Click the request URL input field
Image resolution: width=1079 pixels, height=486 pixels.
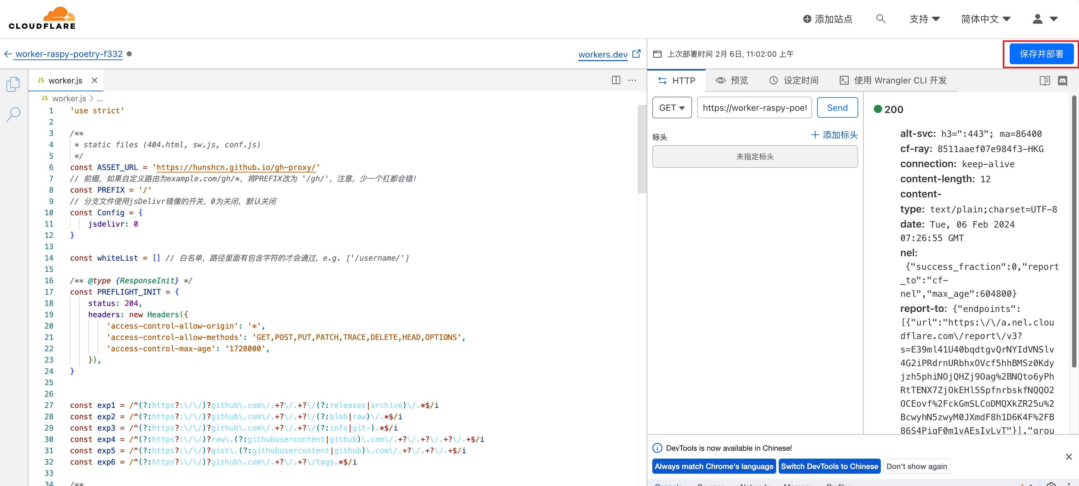[754, 108]
